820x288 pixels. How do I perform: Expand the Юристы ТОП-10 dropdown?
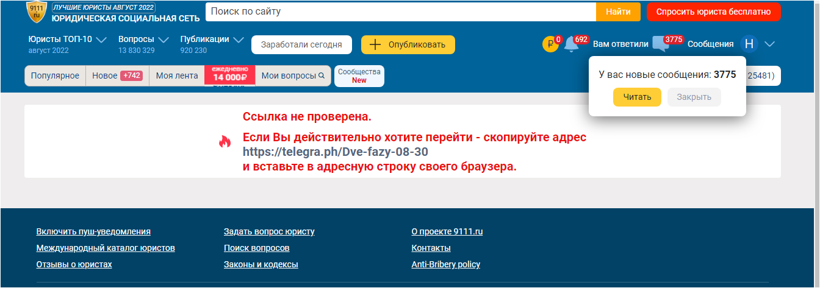[101, 40]
